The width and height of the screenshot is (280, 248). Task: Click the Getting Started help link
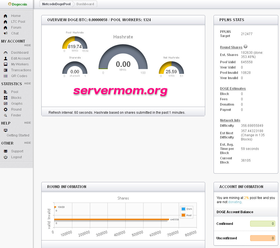pos(18,135)
